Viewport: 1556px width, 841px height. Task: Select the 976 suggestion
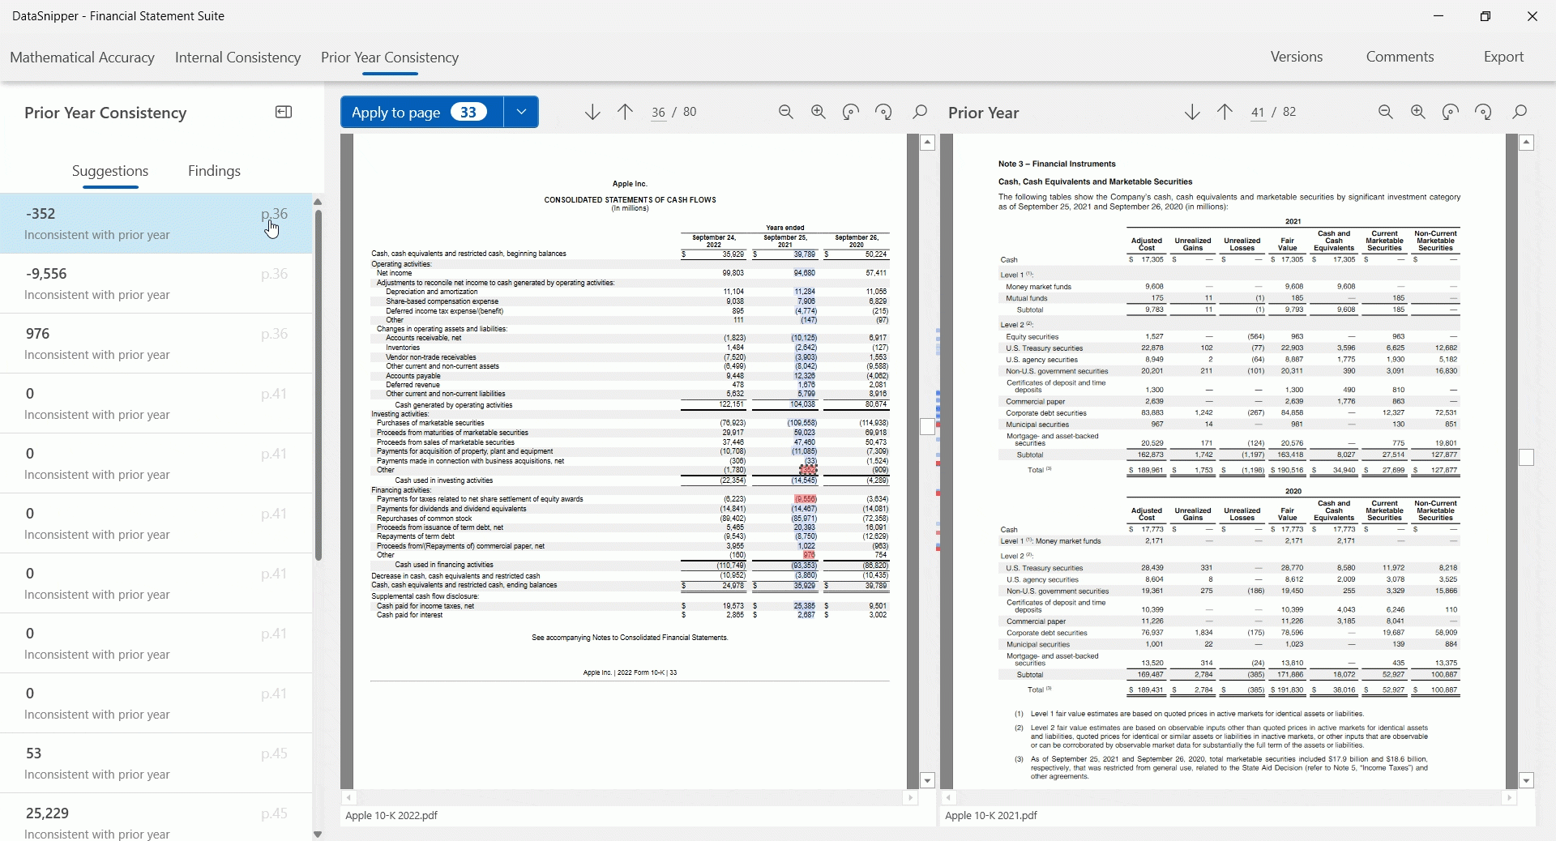[156, 344]
